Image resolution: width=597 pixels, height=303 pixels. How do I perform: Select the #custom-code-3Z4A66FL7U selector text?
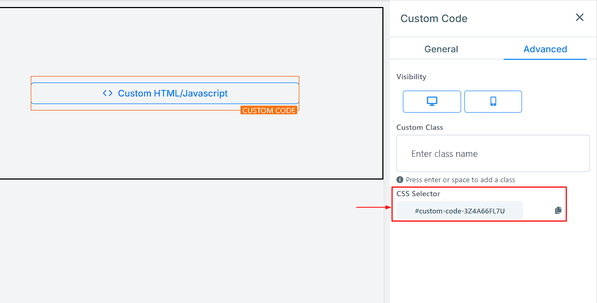(459, 211)
